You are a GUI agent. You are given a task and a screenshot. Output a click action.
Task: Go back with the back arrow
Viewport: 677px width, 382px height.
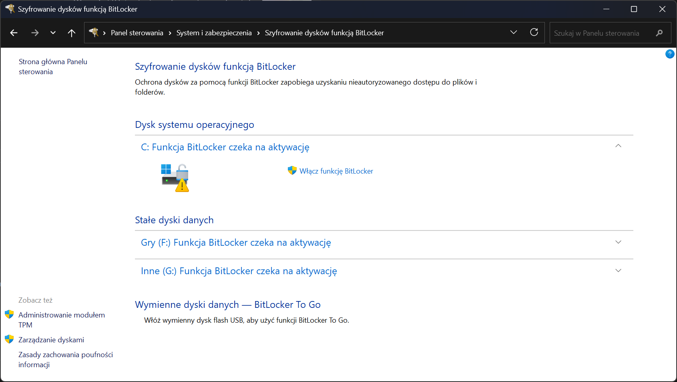[x=14, y=33]
